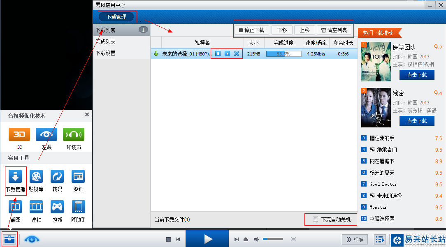Click 点击下载 for 医学团队
The width and height of the screenshot is (446, 247).
click(417, 75)
